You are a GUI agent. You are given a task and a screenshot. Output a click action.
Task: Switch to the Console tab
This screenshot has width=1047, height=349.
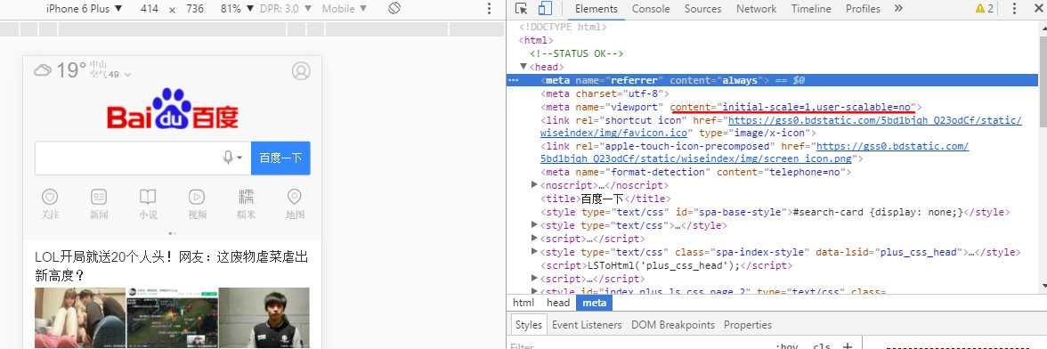(650, 9)
